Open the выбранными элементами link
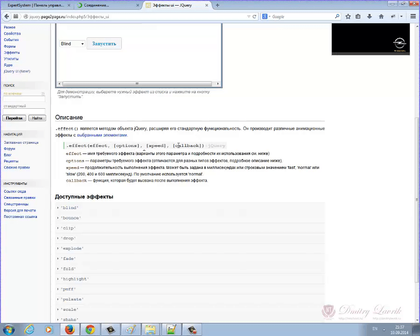420x336 pixels. pos(102,135)
